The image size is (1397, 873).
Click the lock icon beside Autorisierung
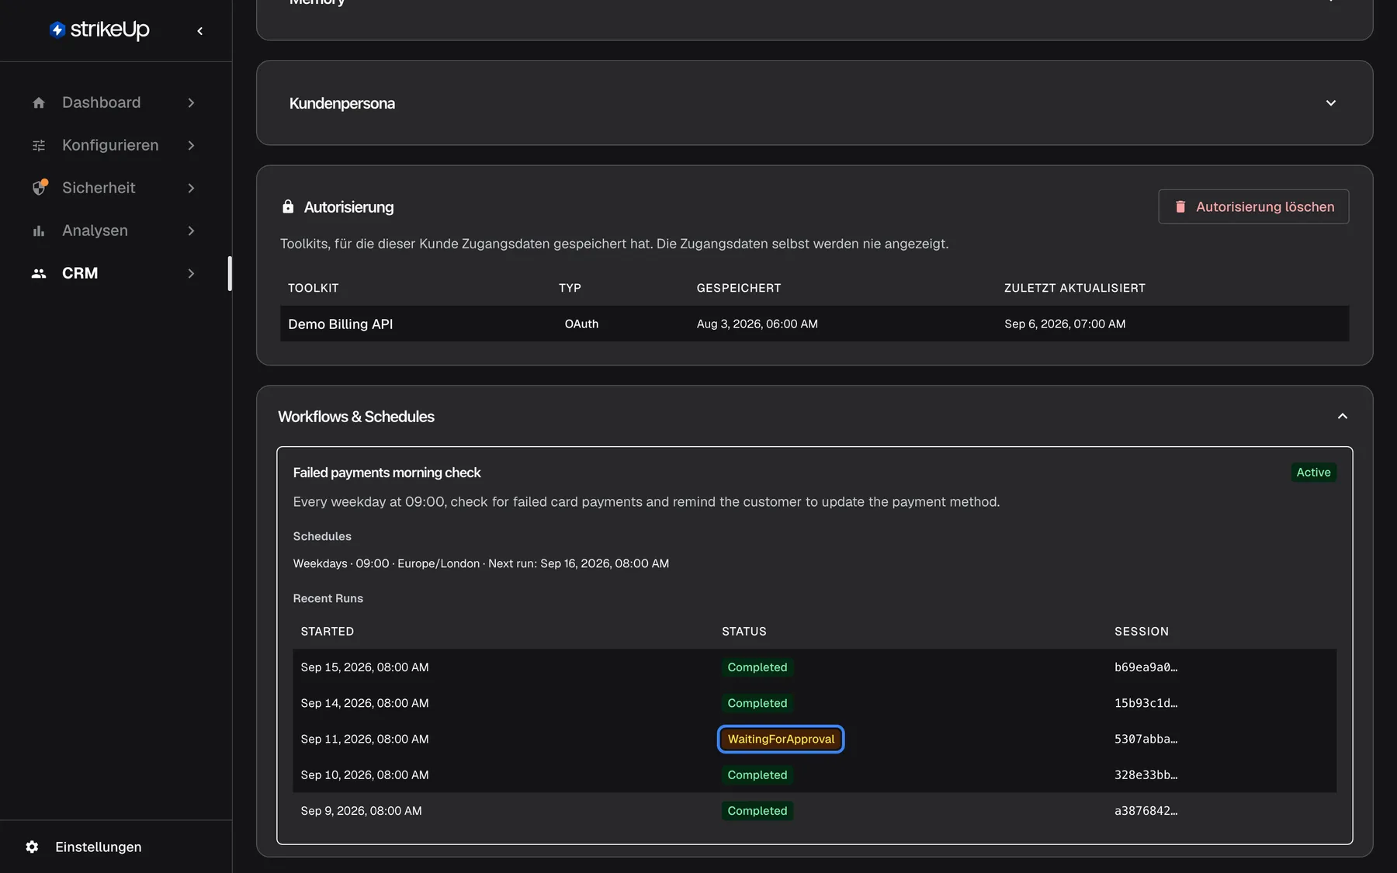288,206
